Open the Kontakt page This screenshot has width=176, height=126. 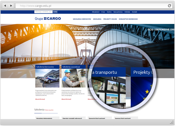click(135, 12)
